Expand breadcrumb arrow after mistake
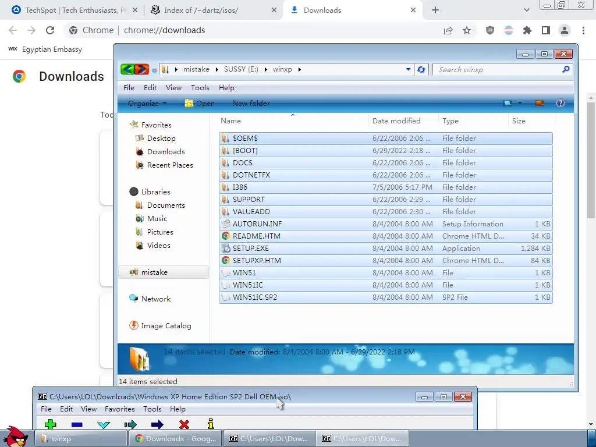The height and width of the screenshot is (447, 596). (x=217, y=70)
